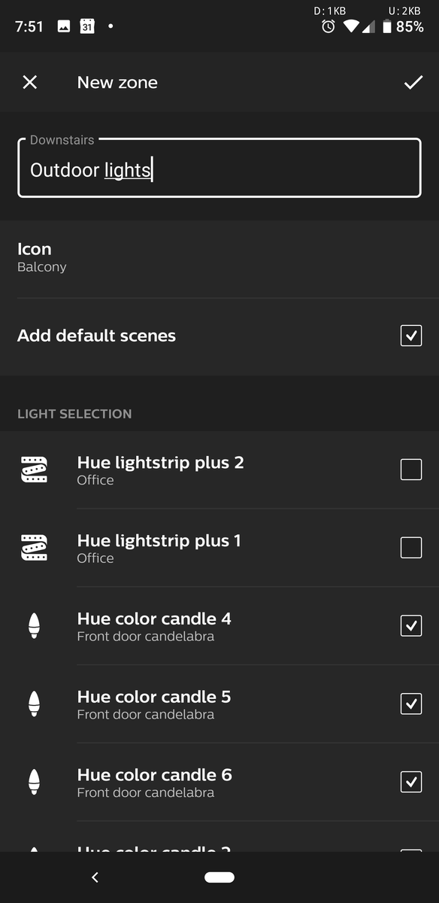This screenshot has height=903, width=439.
Task: Tap the lightstrip icon for Hue lightstrip plus 1
Action: 34,548
